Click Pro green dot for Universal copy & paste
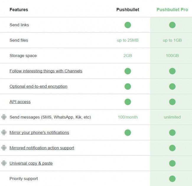Image resolution: width=192 pixels, height=186 pixels. (x=172, y=163)
